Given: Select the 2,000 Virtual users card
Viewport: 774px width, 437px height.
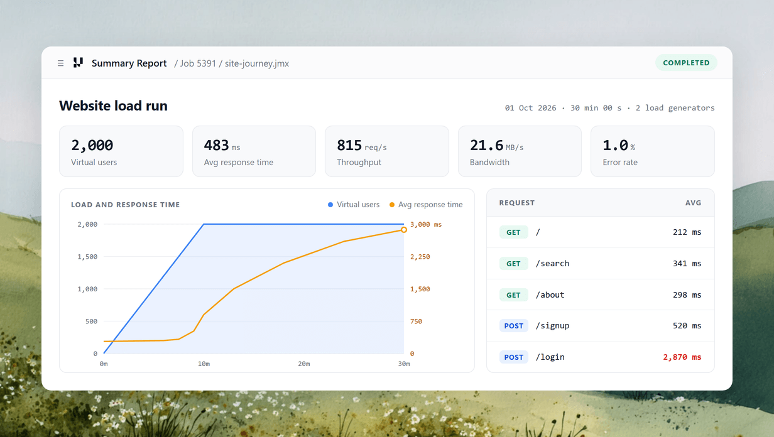Looking at the screenshot, I should click(121, 151).
